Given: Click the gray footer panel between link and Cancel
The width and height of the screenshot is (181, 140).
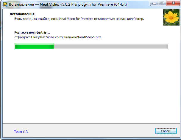Looking at the screenshot, I should click(x=91, y=131).
